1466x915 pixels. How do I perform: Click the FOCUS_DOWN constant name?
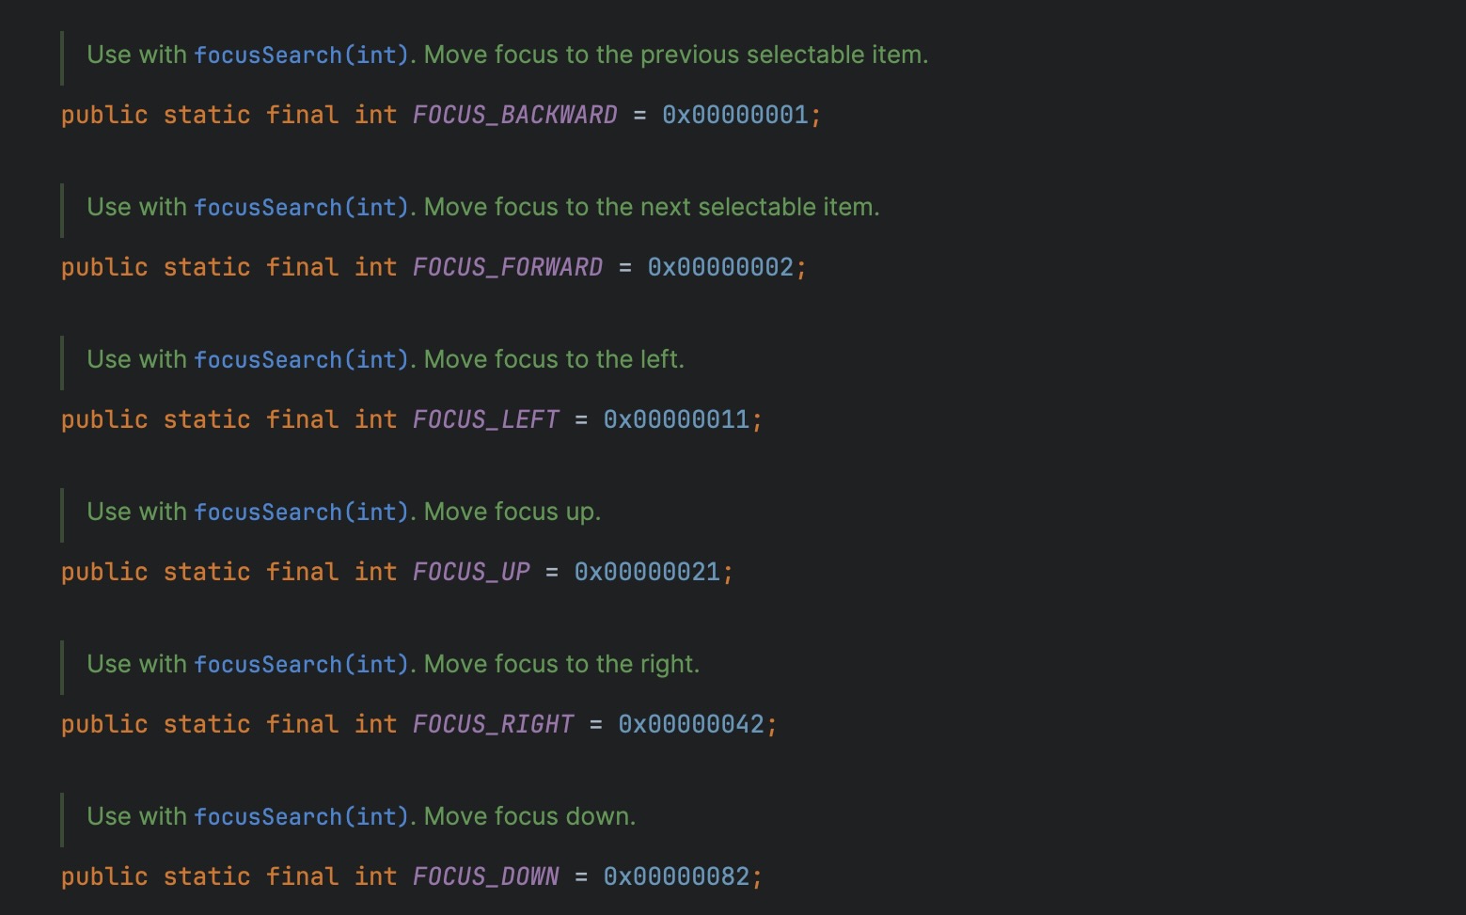[x=485, y=876]
